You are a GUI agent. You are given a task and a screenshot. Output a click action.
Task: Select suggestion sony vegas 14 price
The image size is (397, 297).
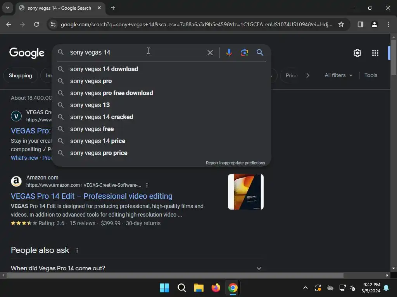pyautogui.click(x=162, y=141)
